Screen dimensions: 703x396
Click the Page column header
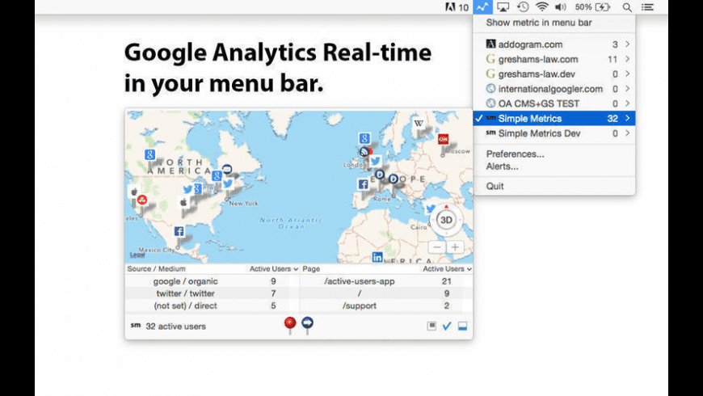311,268
